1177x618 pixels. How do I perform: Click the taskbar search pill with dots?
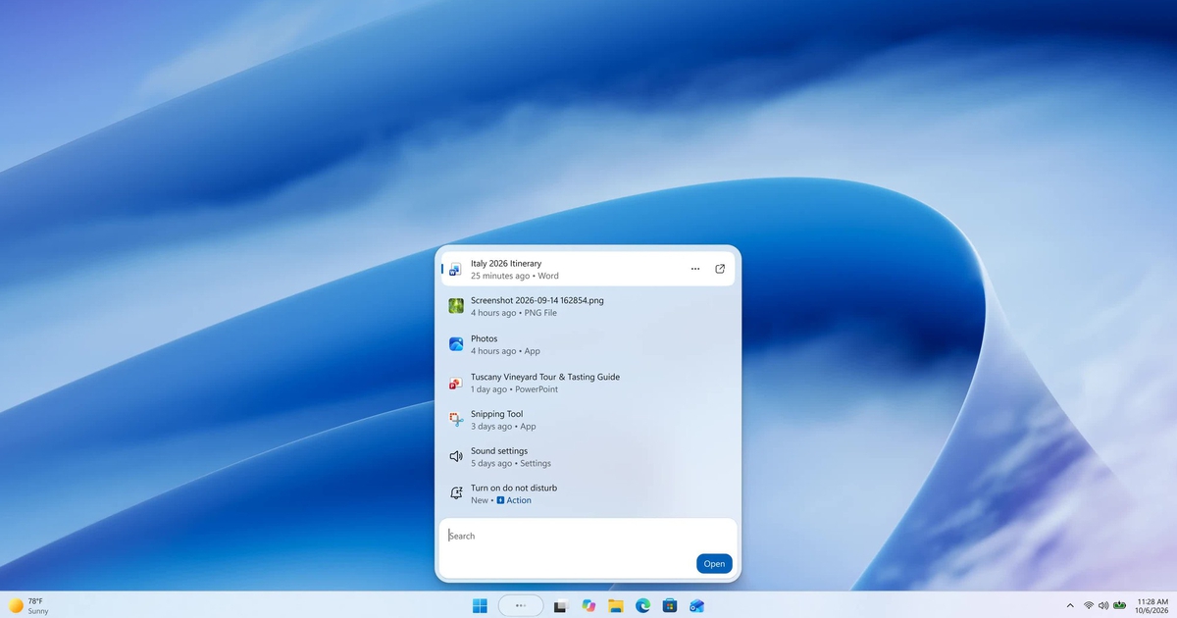coord(521,605)
